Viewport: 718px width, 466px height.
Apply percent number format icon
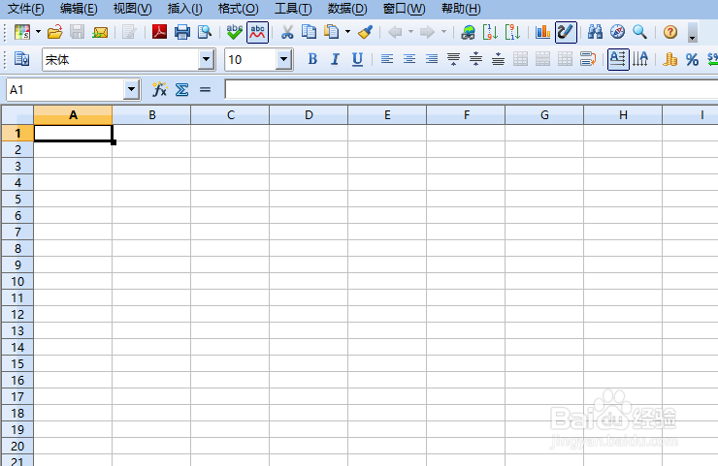(x=692, y=59)
